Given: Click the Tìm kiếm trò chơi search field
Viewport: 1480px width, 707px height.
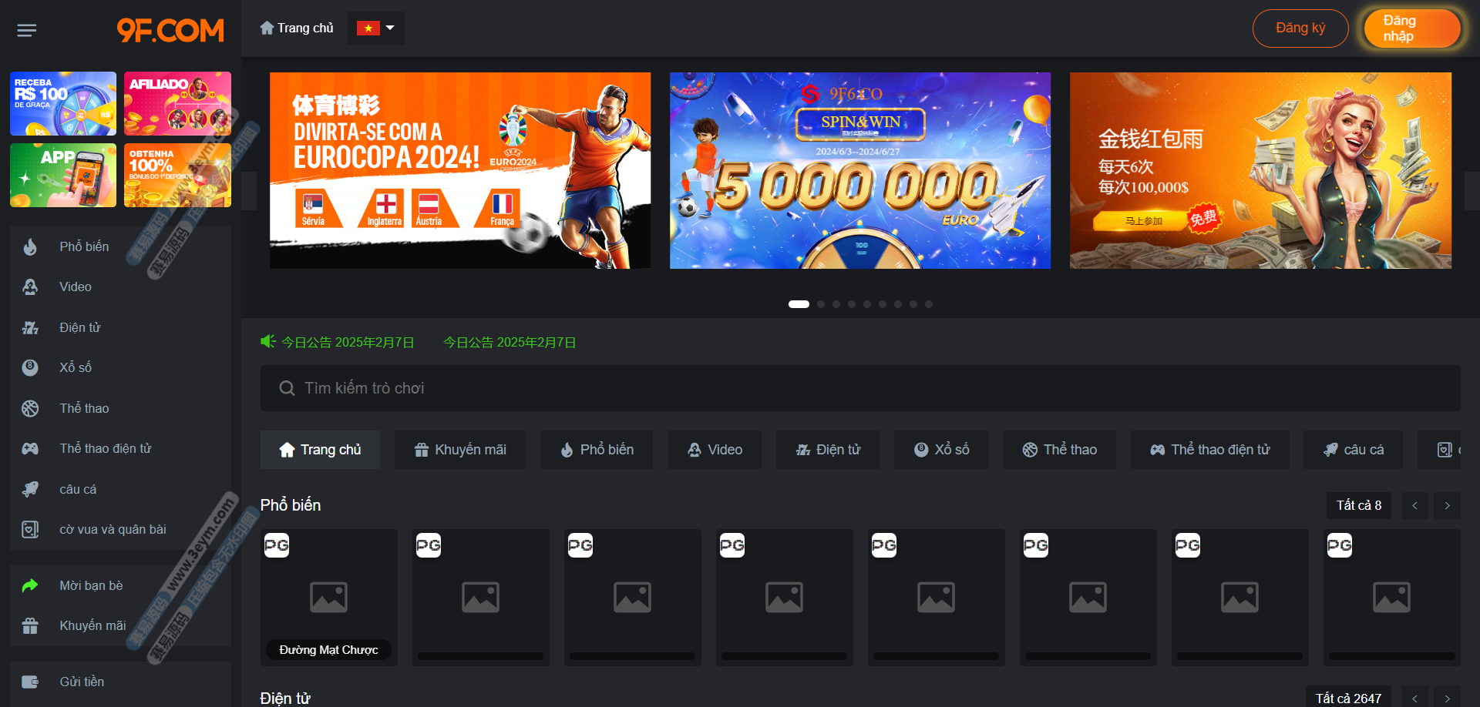Looking at the screenshot, I should [860, 388].
